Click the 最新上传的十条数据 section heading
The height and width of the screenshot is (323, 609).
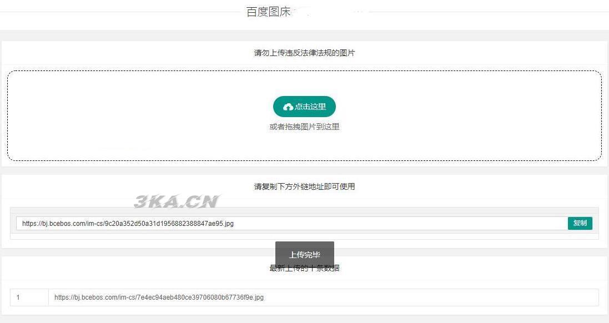coord(304,268)
